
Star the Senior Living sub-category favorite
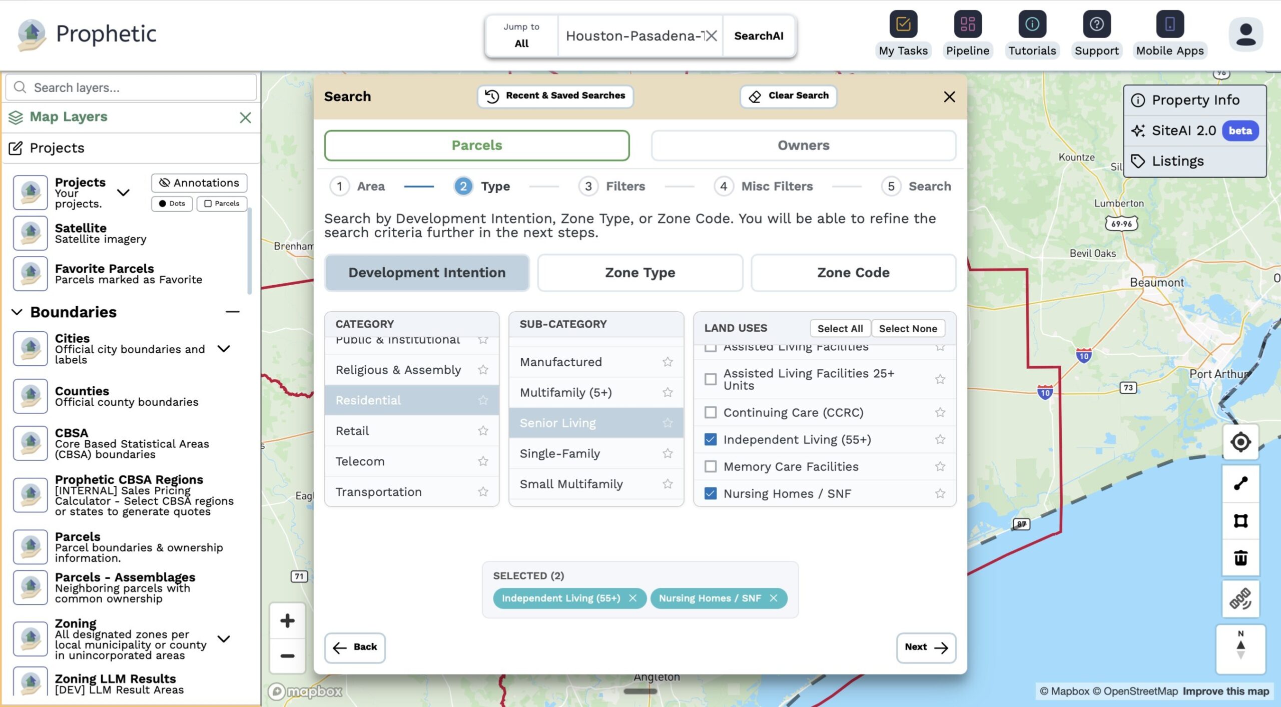pyautogui.click(x=668, y=423)
